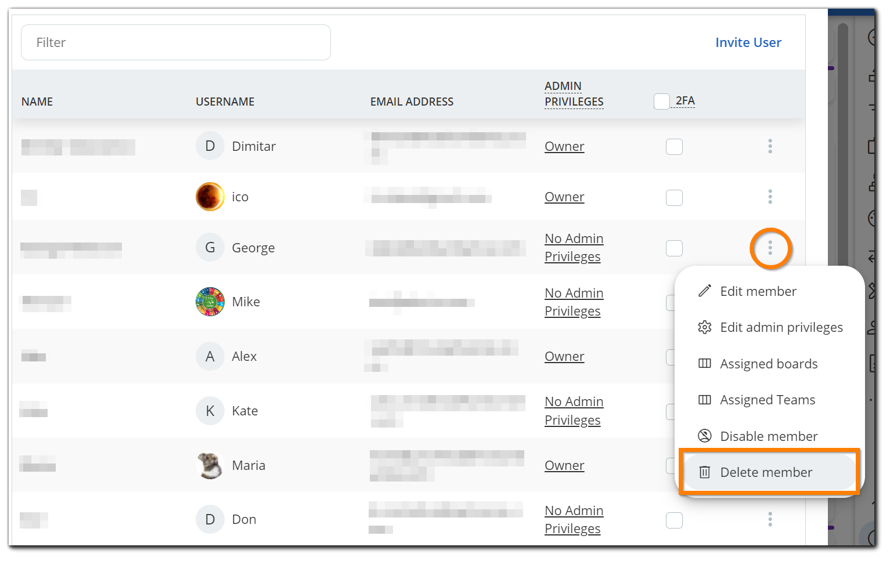Image resolution: width=890 pixels, height=561 pixels.
Task: Click the pencil icon beside Edit member
Action: coord(704,291)
